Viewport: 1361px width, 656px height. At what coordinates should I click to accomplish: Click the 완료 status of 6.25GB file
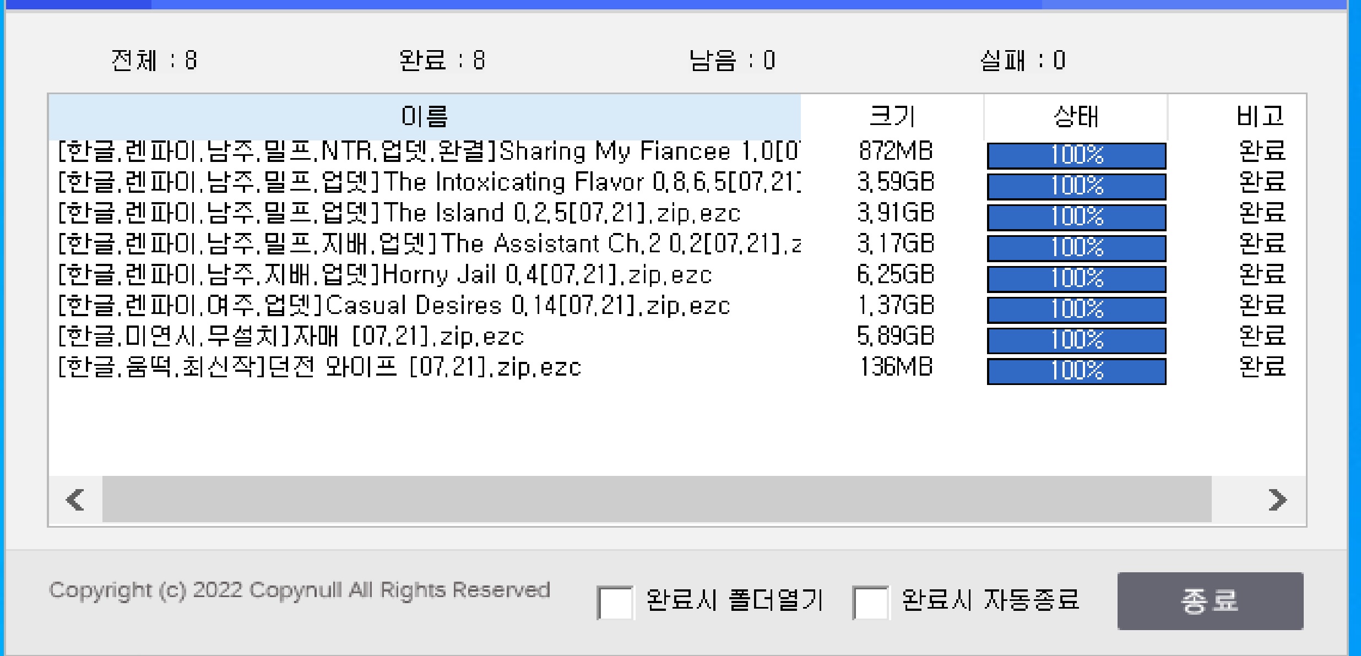[x=1262, y=275]
